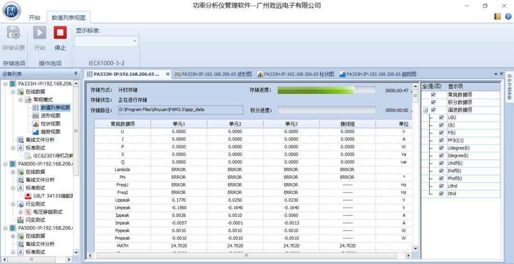Switch to the PA333H 柱状图 document tab
This screenshot has height=264, width=514.
(296, 74)
